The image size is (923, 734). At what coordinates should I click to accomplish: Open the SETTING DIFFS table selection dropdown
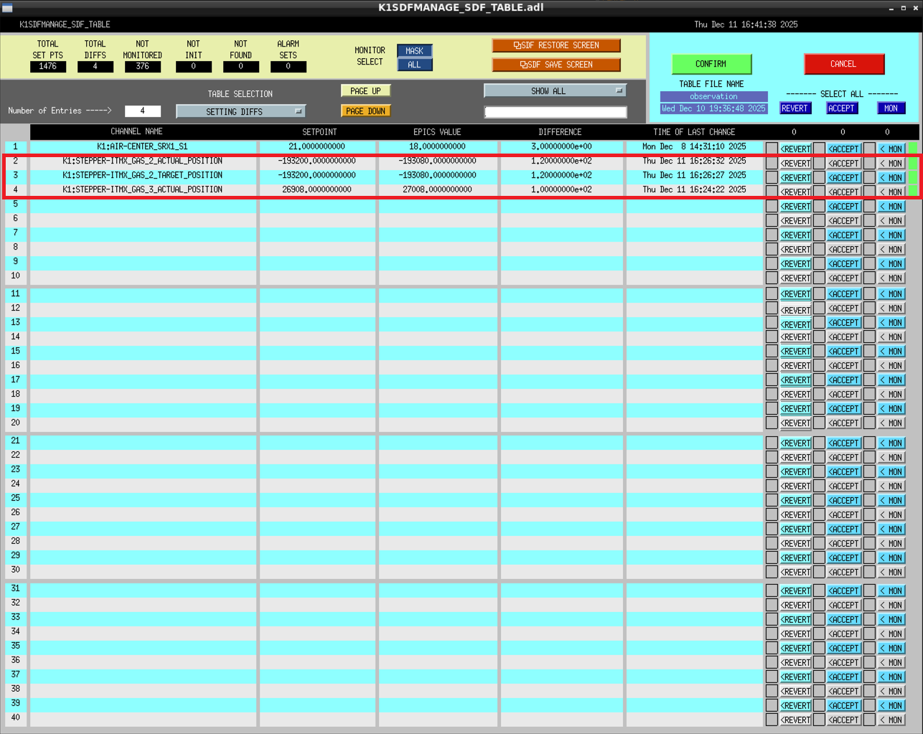[240, 111]
